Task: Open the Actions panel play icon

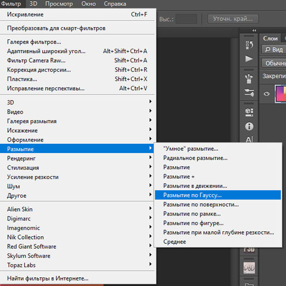Action: click(x=249, y=59)
